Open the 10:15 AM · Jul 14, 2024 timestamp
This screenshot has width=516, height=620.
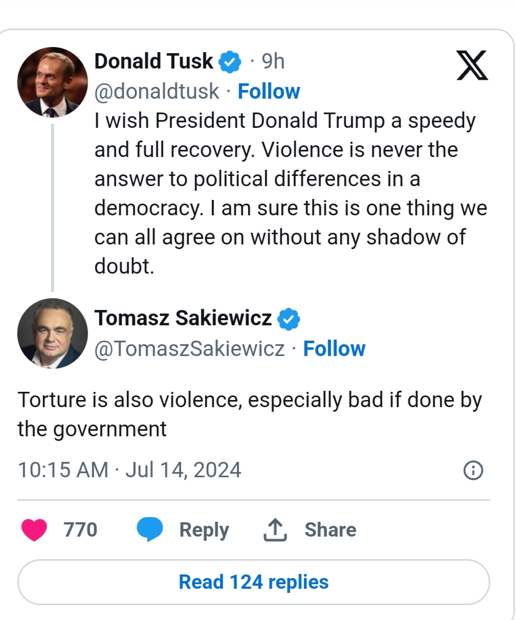point(130,470)
